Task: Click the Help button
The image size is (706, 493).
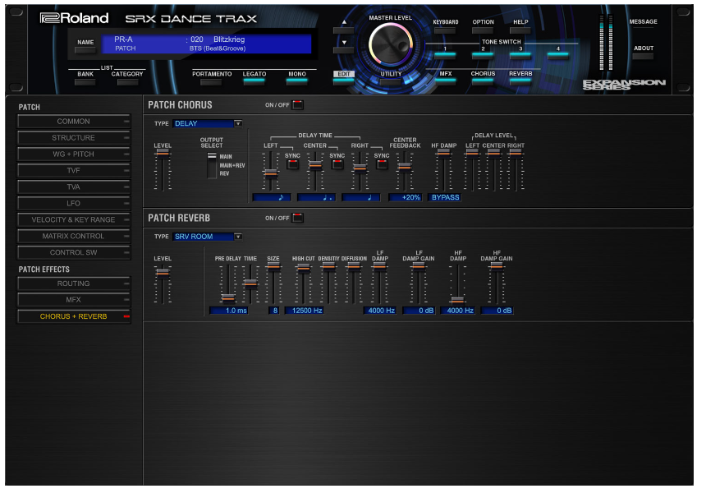Action: point(520,30)
